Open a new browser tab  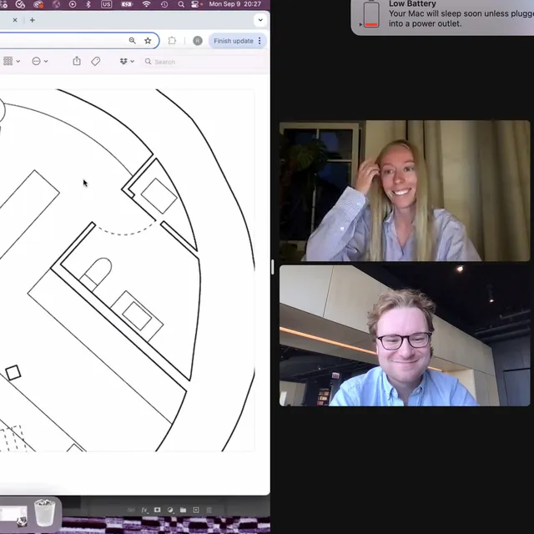(x=32, y=20)
